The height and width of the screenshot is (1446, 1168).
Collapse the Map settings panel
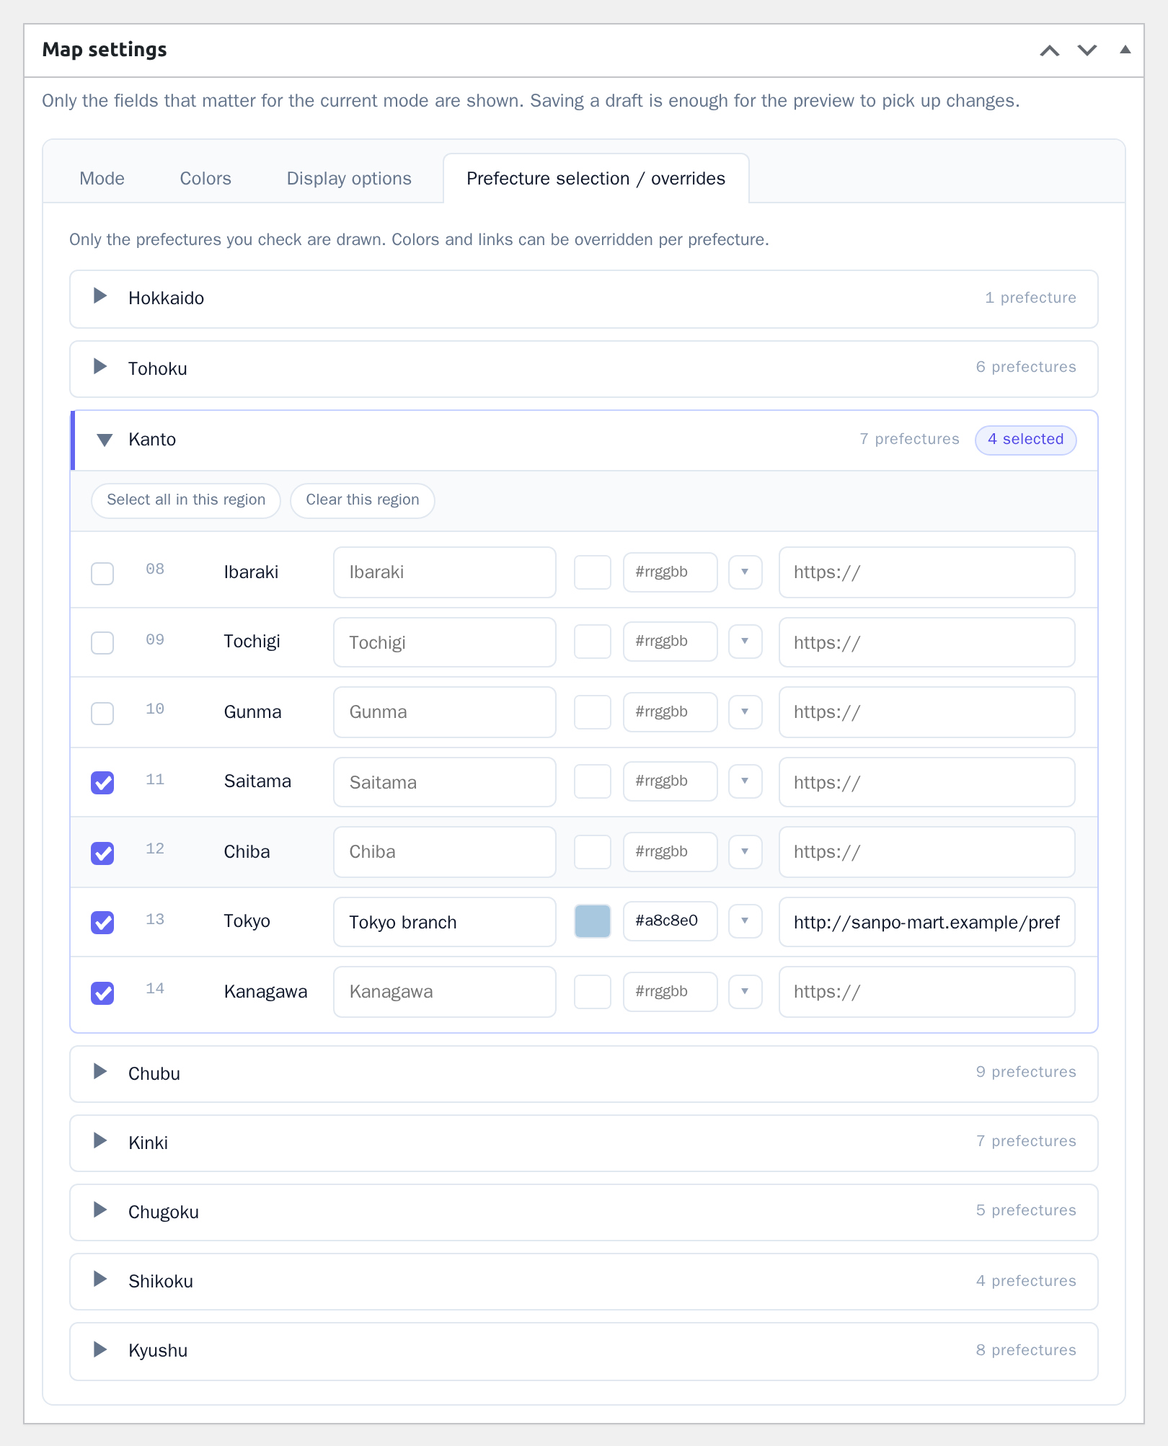(1125, 50)
